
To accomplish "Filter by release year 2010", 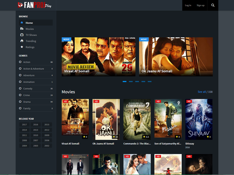I will click(36, 135).
